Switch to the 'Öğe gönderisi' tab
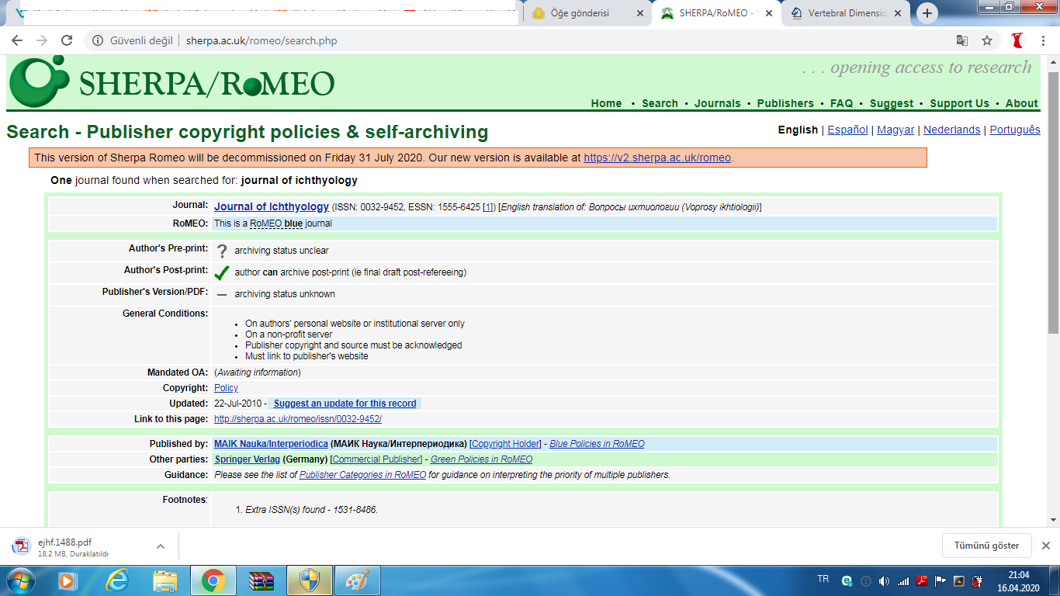Screen dimensions: 1060x596 [588, 13]
